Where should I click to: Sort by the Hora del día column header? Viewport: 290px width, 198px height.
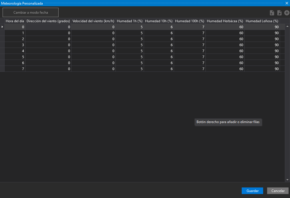pos(15,21)
